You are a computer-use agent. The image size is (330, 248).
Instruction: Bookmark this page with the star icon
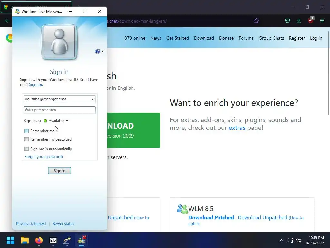256,21
